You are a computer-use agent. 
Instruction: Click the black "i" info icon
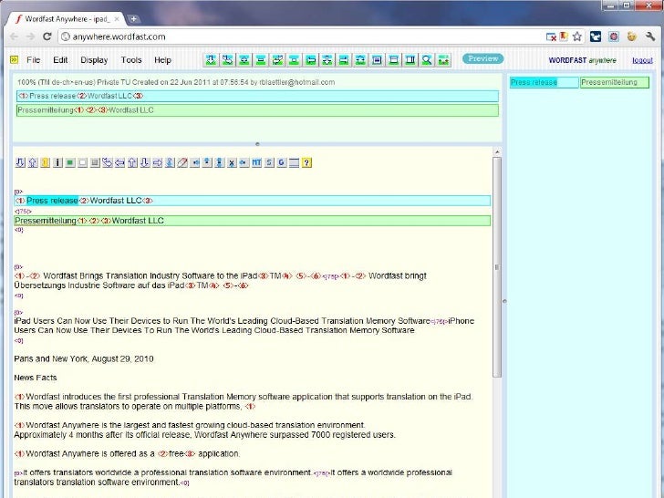click(x=57, y=162)
